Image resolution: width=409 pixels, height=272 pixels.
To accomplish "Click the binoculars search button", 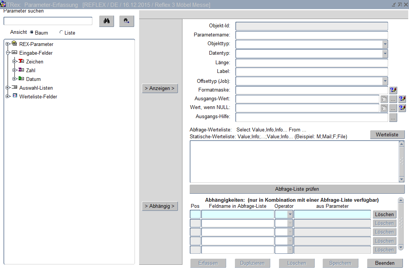I will [x=106, y=21].
